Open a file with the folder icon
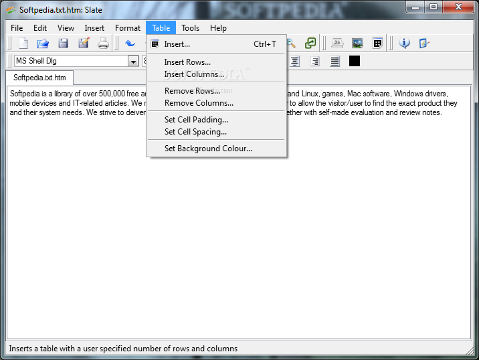Image resolution: width=479 pixels, height=360 pixels. [x=43, y=43]
